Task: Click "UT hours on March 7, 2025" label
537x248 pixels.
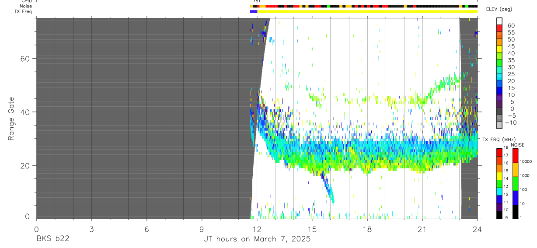Action: 257,239
